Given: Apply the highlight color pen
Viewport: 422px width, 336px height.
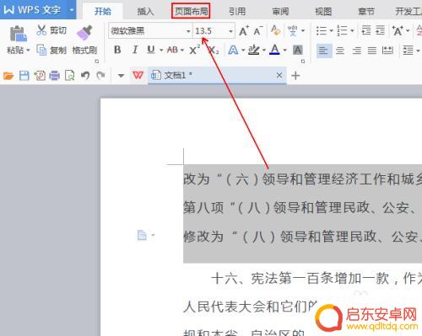Looking at the screenshot, I should [x=254, y=51].
